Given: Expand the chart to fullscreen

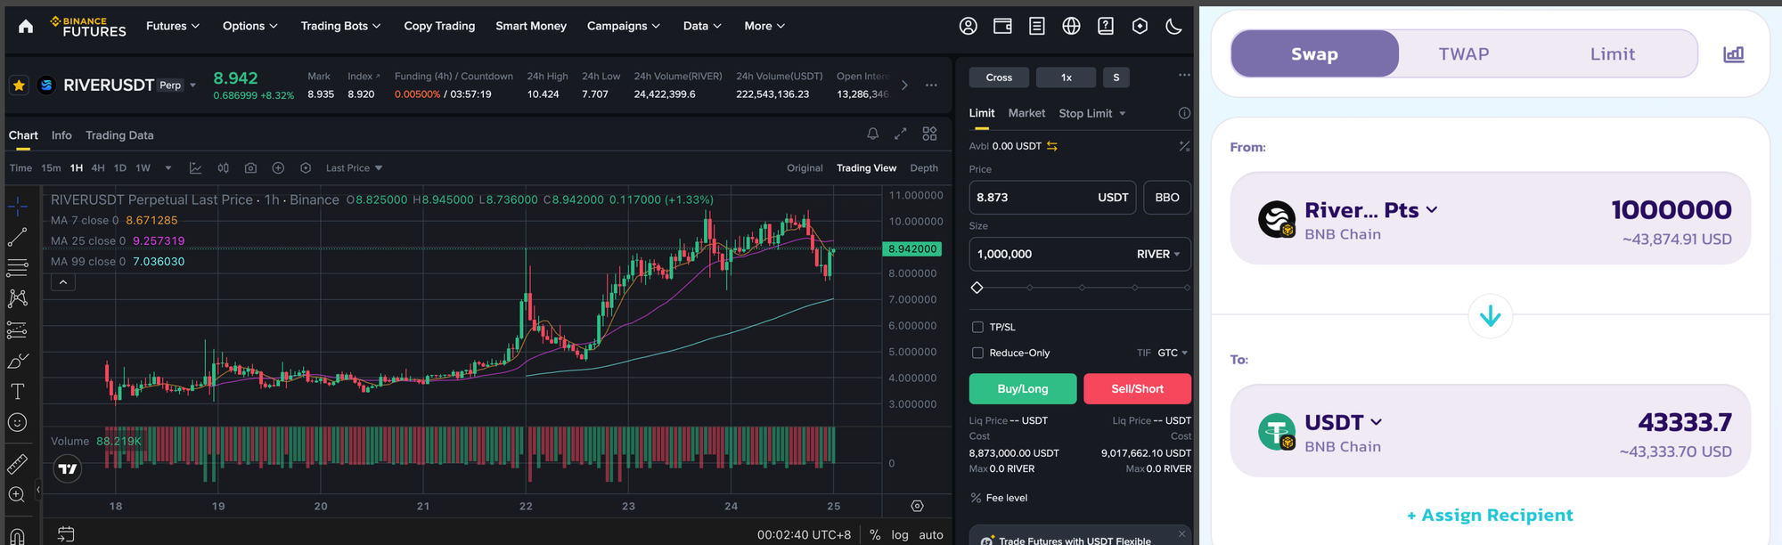Looking at the screenshot, I should click(901, 134).
